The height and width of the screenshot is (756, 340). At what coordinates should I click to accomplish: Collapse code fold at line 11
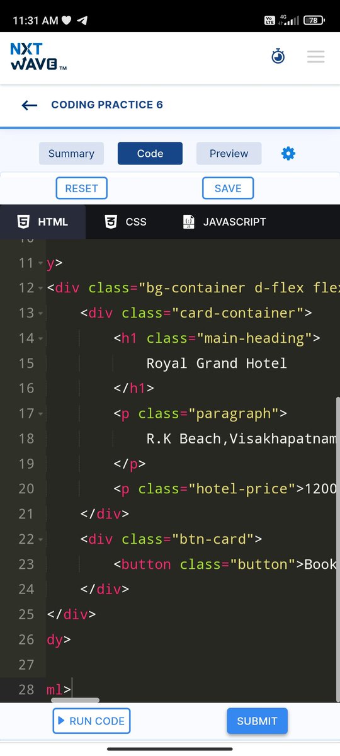pos(41,263)
